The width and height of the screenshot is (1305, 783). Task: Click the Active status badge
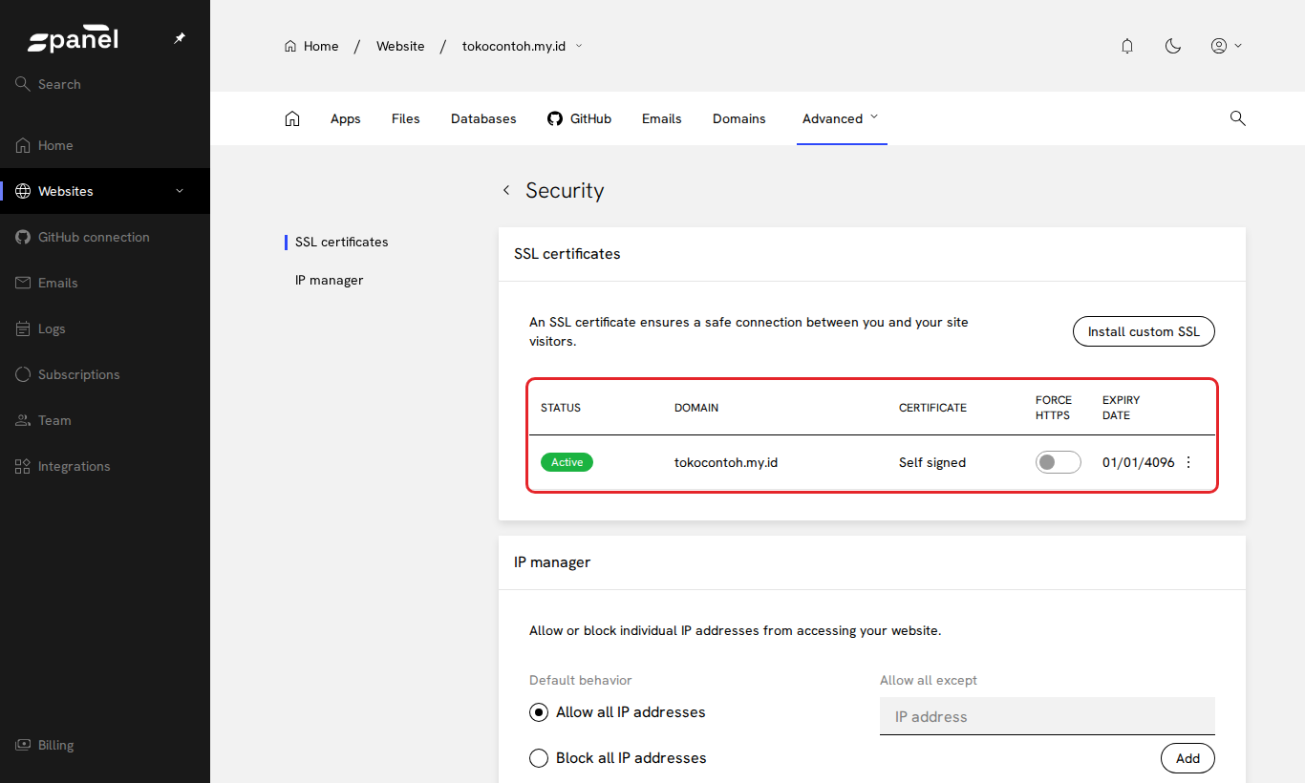coord(567,462)
